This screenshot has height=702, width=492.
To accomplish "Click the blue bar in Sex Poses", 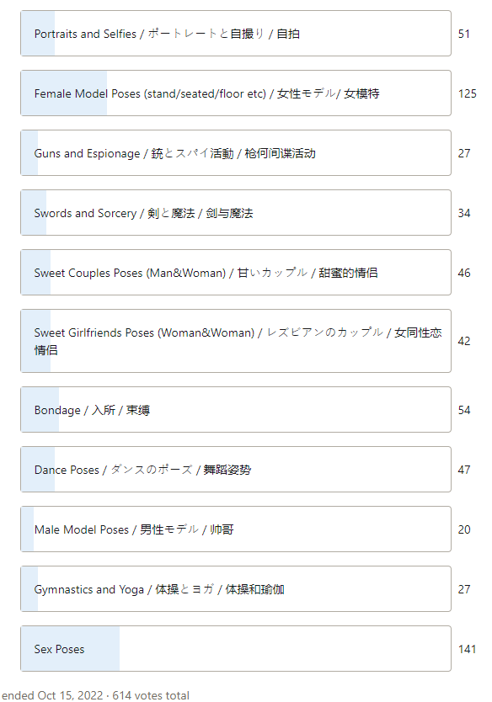I will (71, 649).
